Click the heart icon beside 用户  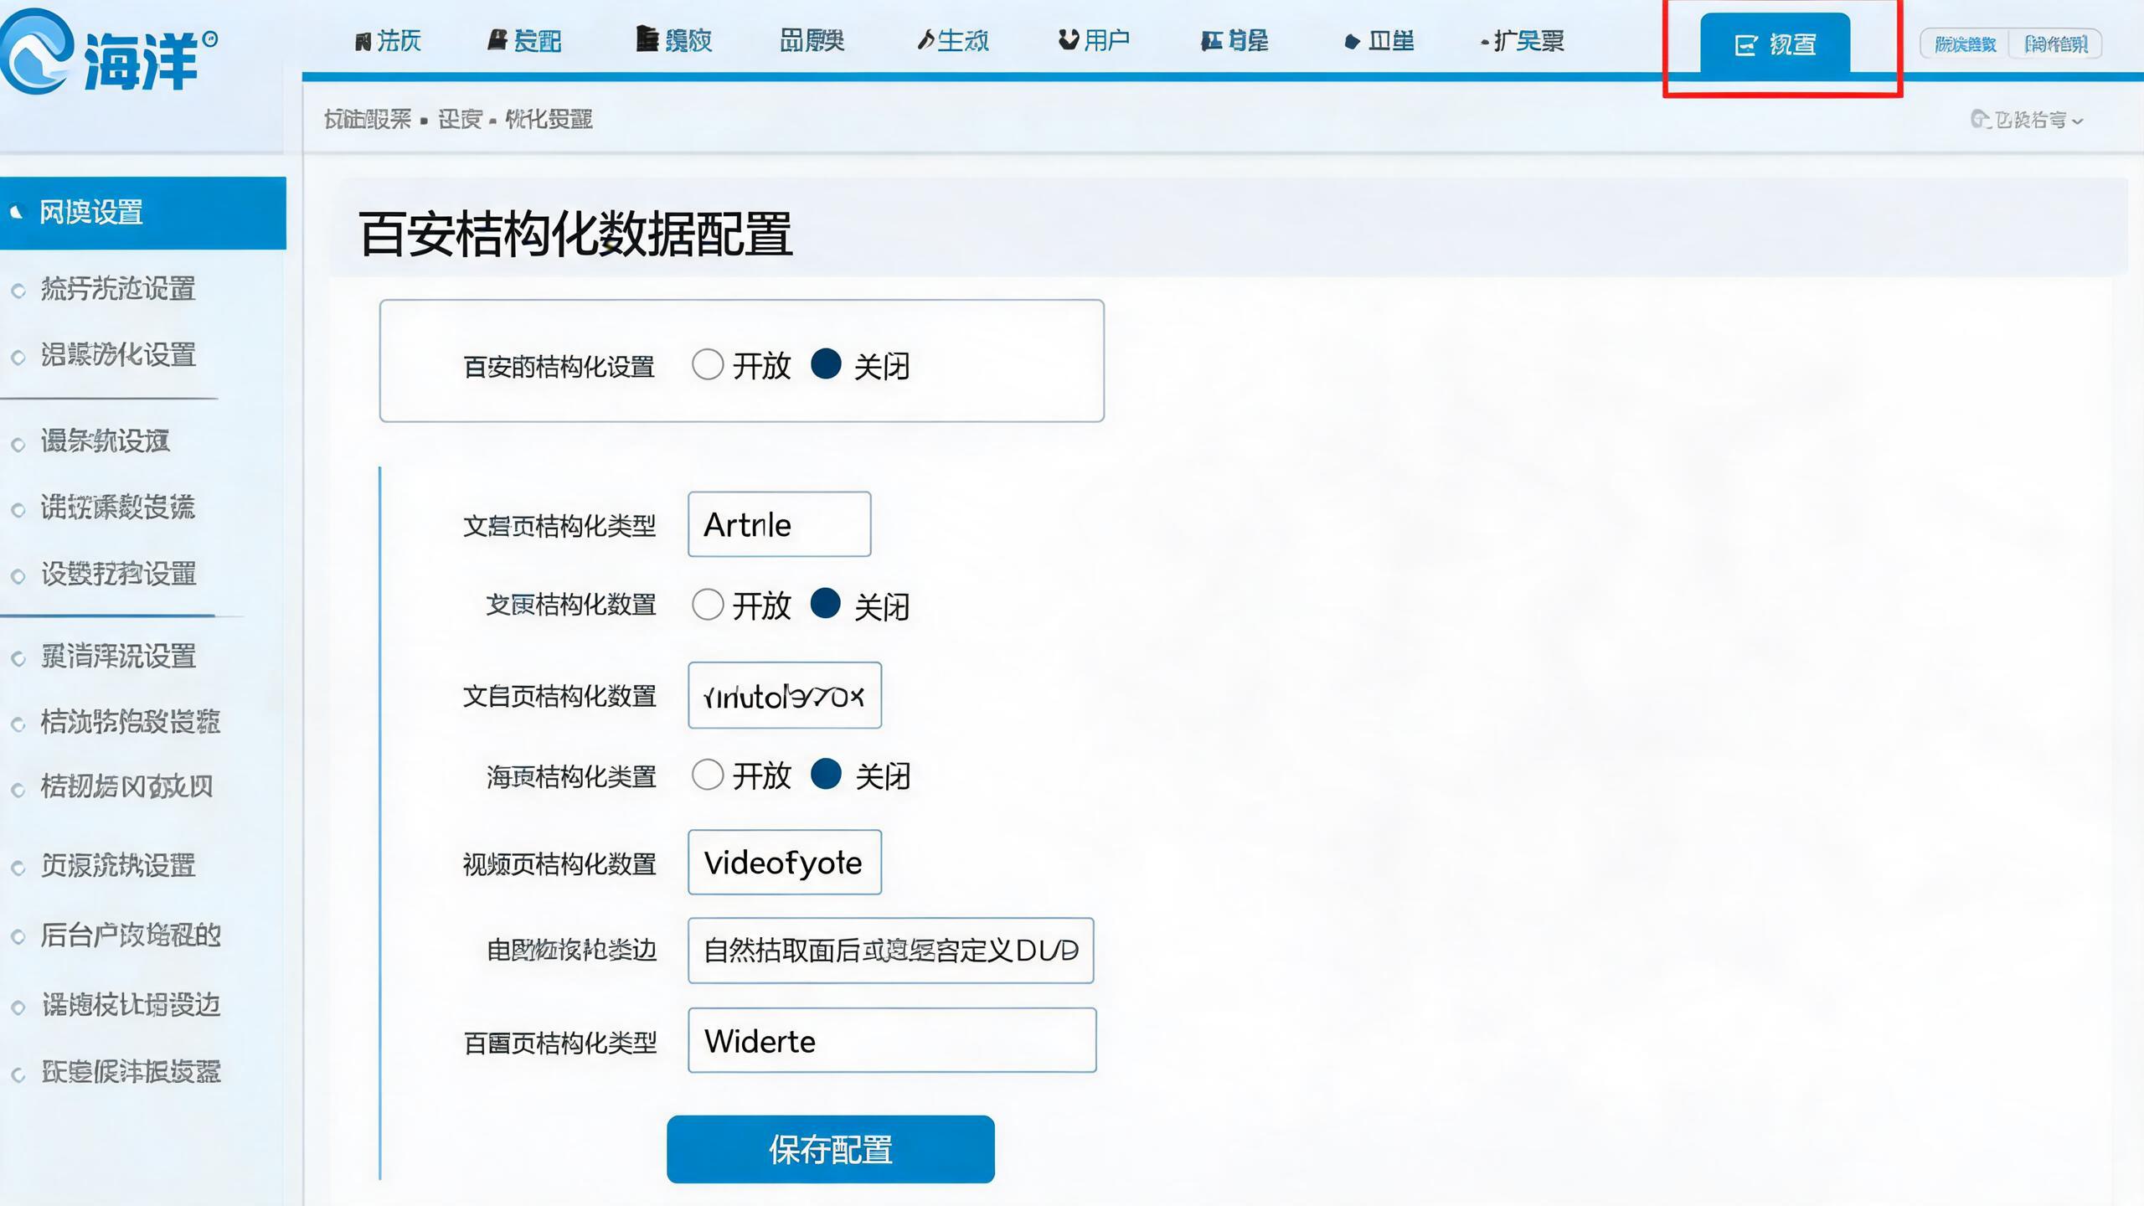tap(1068, 39)
